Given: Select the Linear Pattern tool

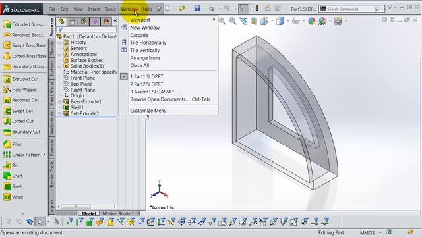Looking at the screenshot, I should click(22, 155).
